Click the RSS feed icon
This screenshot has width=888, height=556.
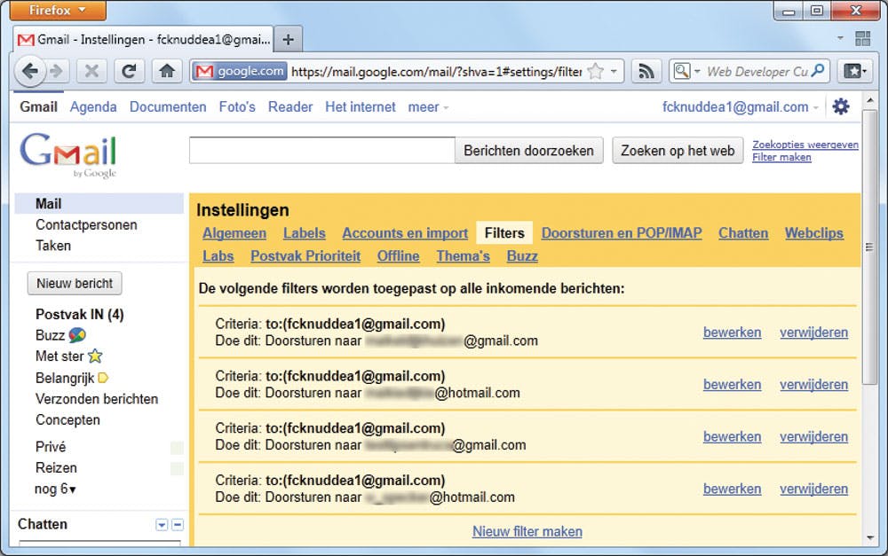tap(646, 71)
